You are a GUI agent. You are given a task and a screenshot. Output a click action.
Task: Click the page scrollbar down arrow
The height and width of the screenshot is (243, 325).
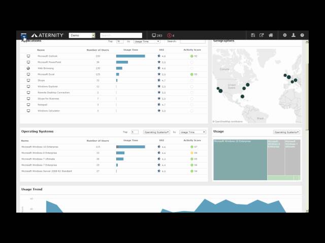307,211
